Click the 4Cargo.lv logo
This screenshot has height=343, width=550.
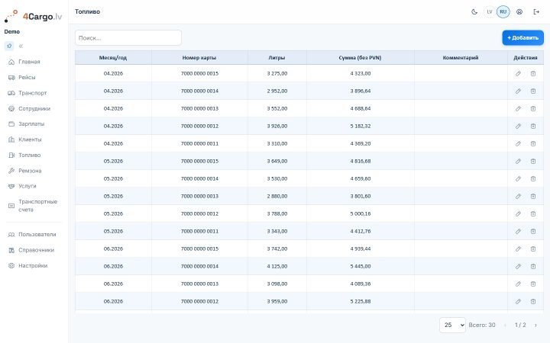point(34,16)
